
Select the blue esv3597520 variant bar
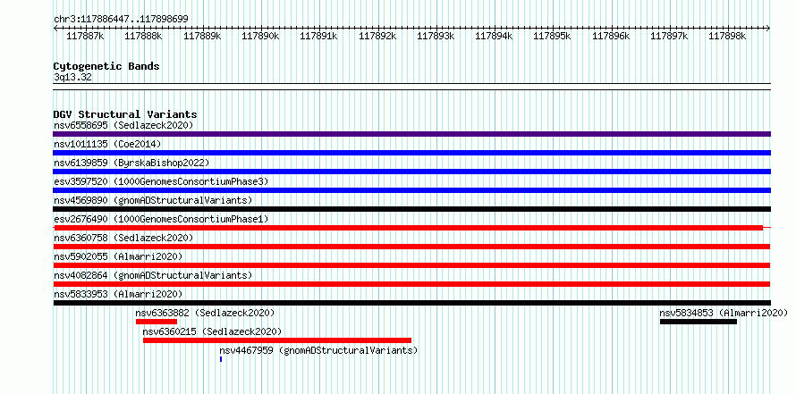(x=412, y=190)
